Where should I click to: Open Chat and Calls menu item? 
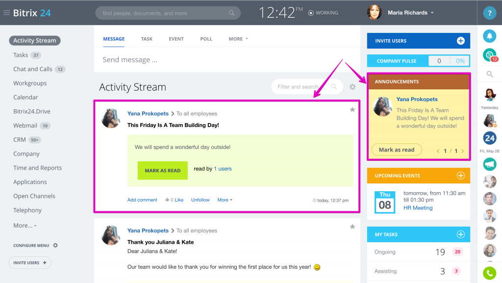click(x=33, y=69)
